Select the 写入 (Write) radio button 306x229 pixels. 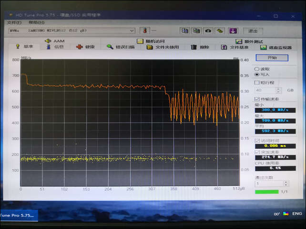[257, 75]
